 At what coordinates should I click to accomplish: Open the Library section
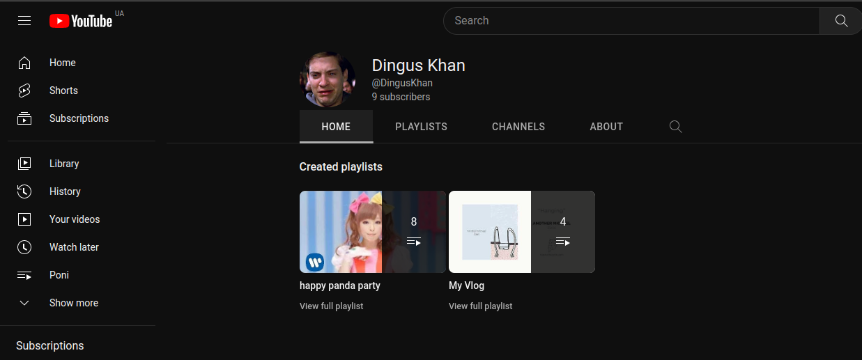pos(64,164)
